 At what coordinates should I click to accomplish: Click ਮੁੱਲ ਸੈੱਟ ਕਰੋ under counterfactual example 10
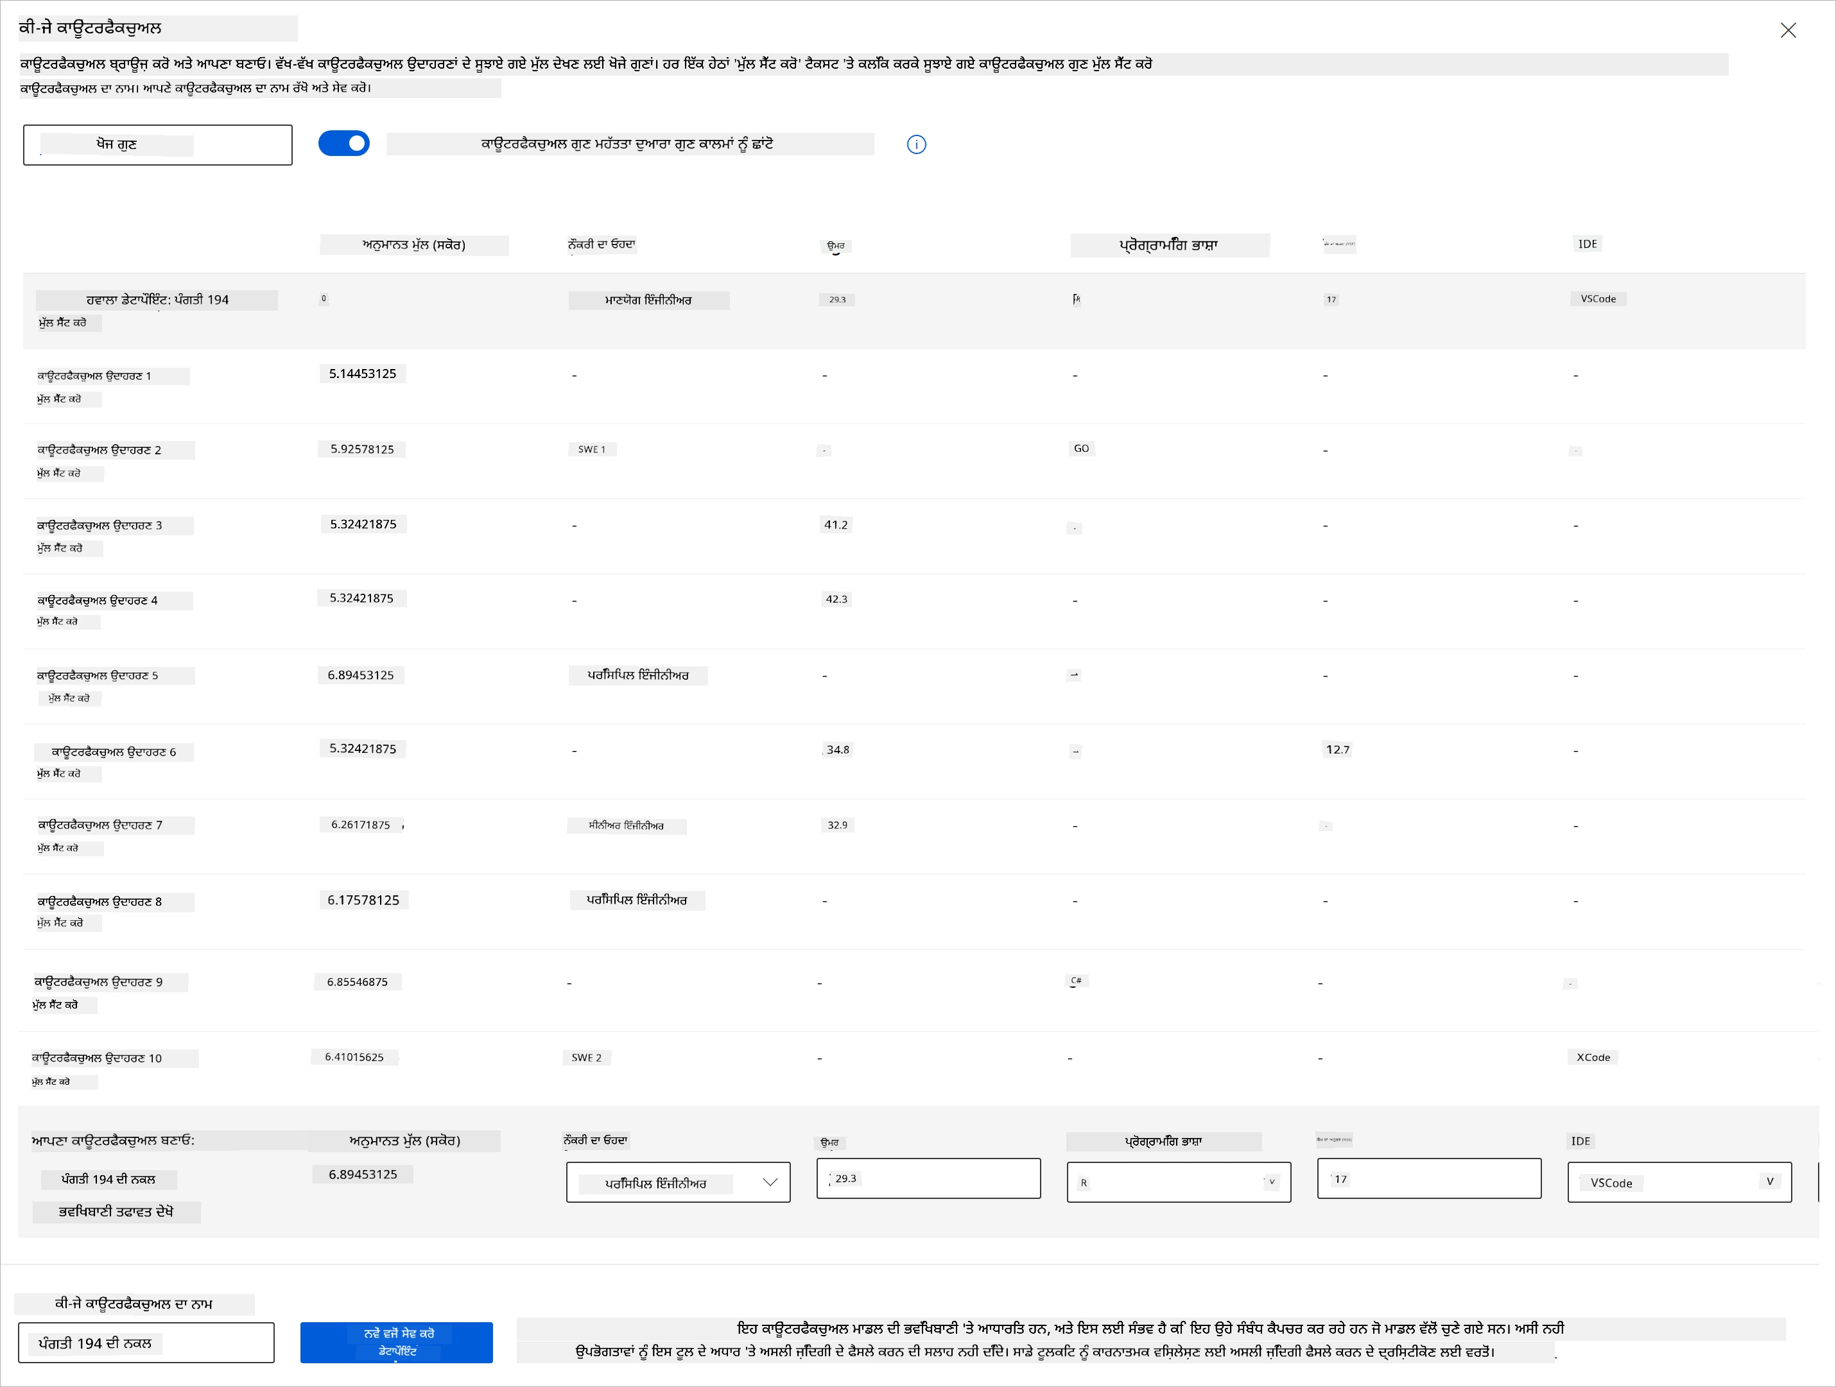(x=51, y=1082)
